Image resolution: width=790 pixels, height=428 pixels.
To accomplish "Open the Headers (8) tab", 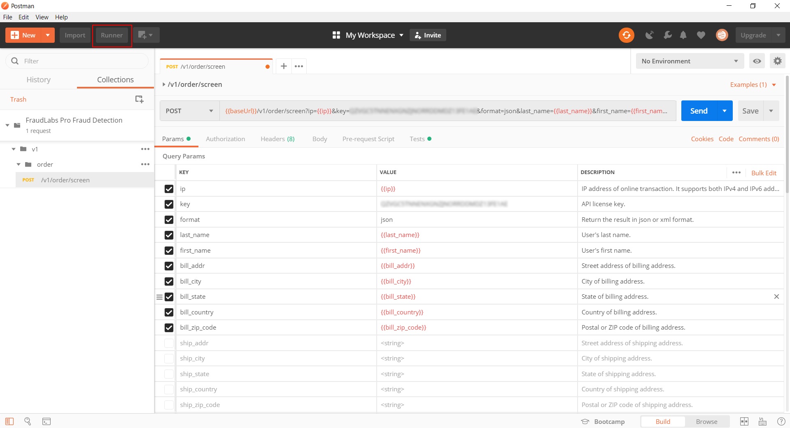I will point(277,139).
